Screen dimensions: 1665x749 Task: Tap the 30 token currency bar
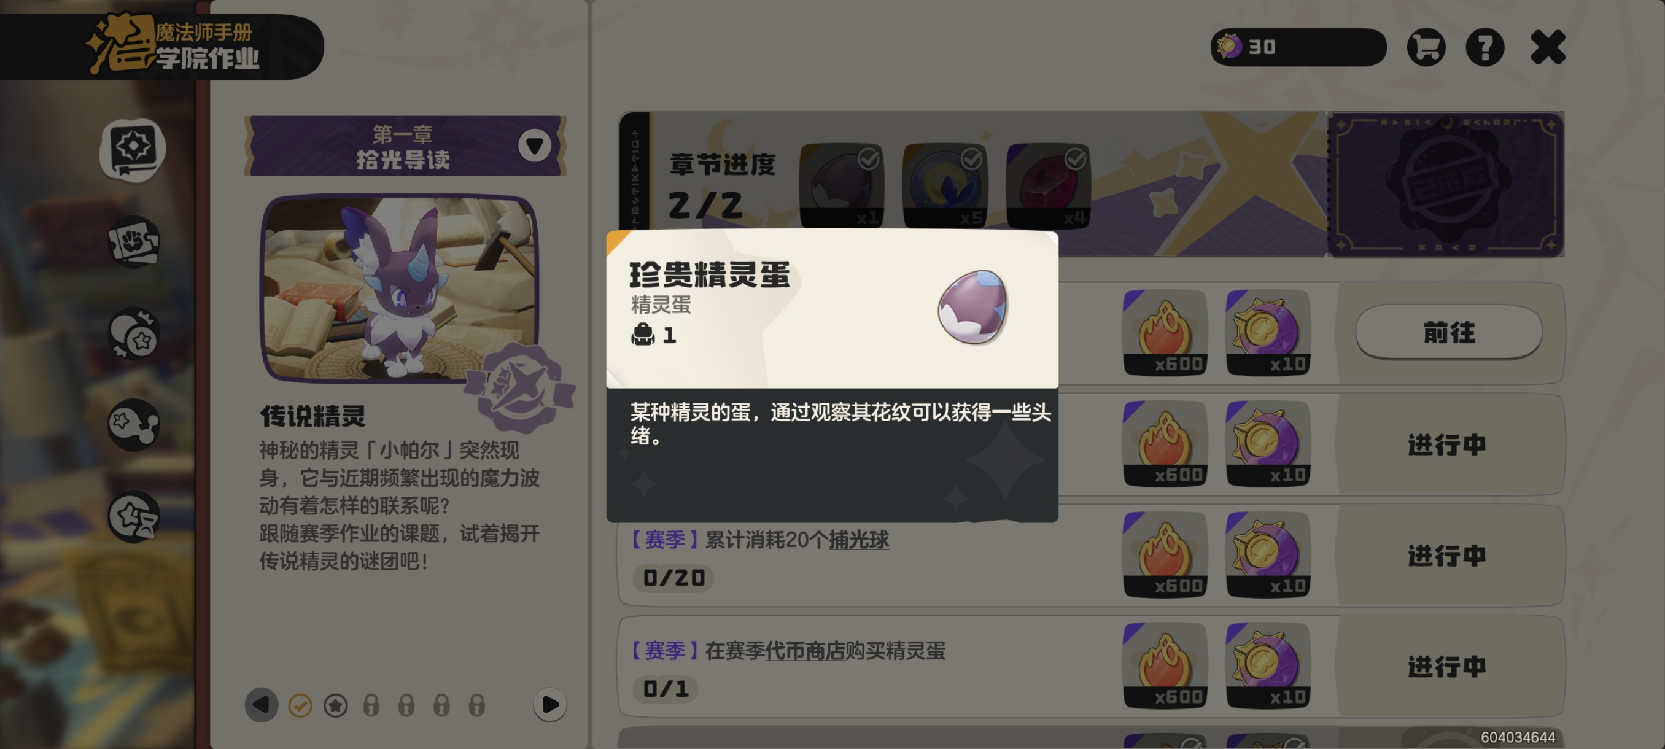1298,47
